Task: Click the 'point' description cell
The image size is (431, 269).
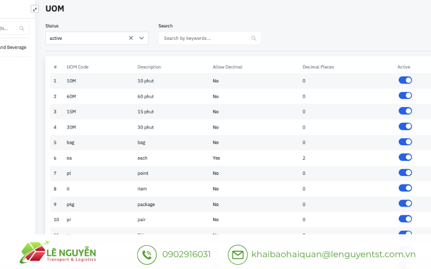Action: click(143, 173)
